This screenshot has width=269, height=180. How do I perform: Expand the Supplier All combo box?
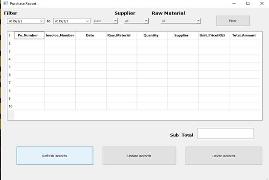pos(146,21)
